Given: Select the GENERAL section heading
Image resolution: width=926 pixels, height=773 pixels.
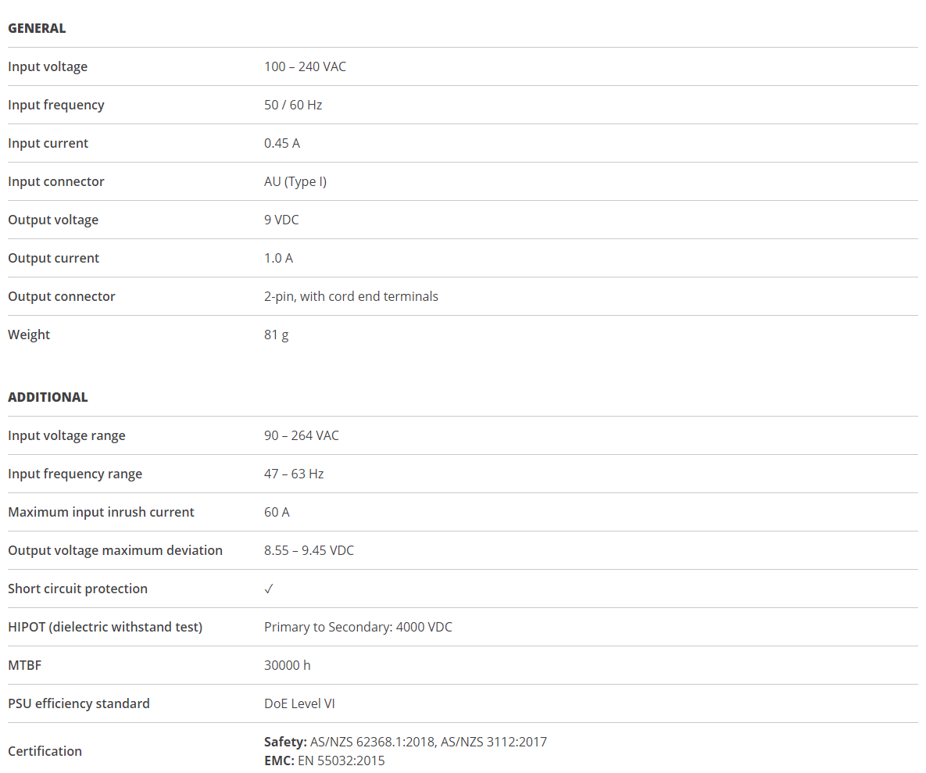Looking at the screenshot, I should coord(37,28).
